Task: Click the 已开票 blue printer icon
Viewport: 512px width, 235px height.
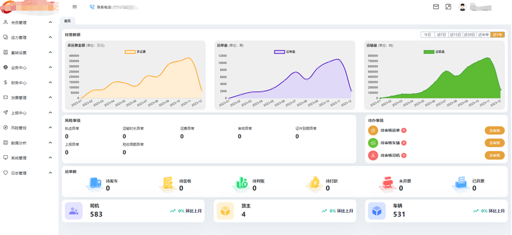Action: tap(461, 184)
